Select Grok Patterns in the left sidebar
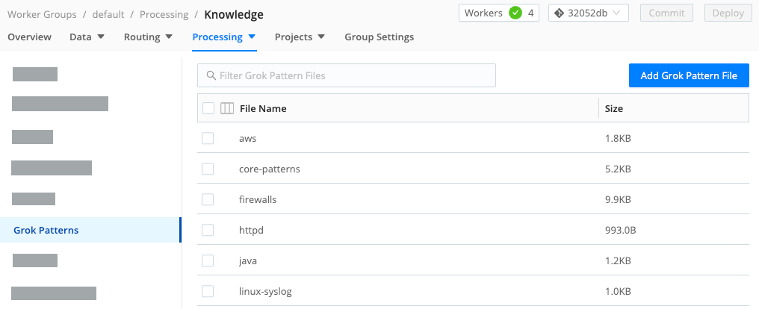 coord(46,230)
